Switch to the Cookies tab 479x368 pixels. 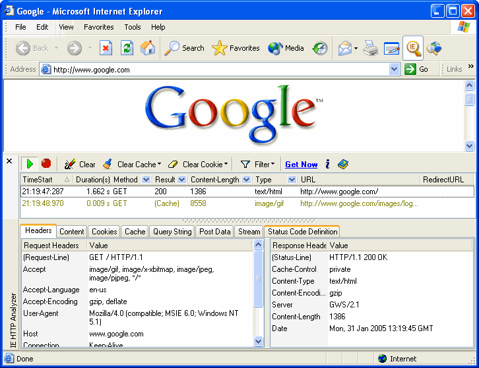(x=104, y=232)
